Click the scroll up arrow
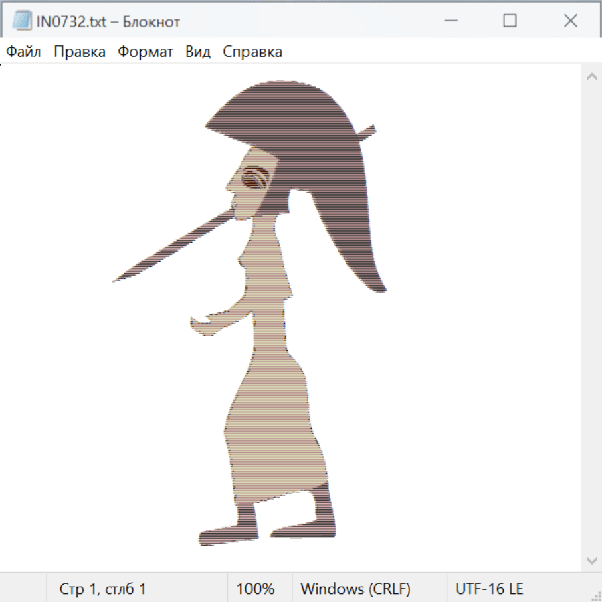The height and width of the screenshot is (602, 602). coord(591,77)
